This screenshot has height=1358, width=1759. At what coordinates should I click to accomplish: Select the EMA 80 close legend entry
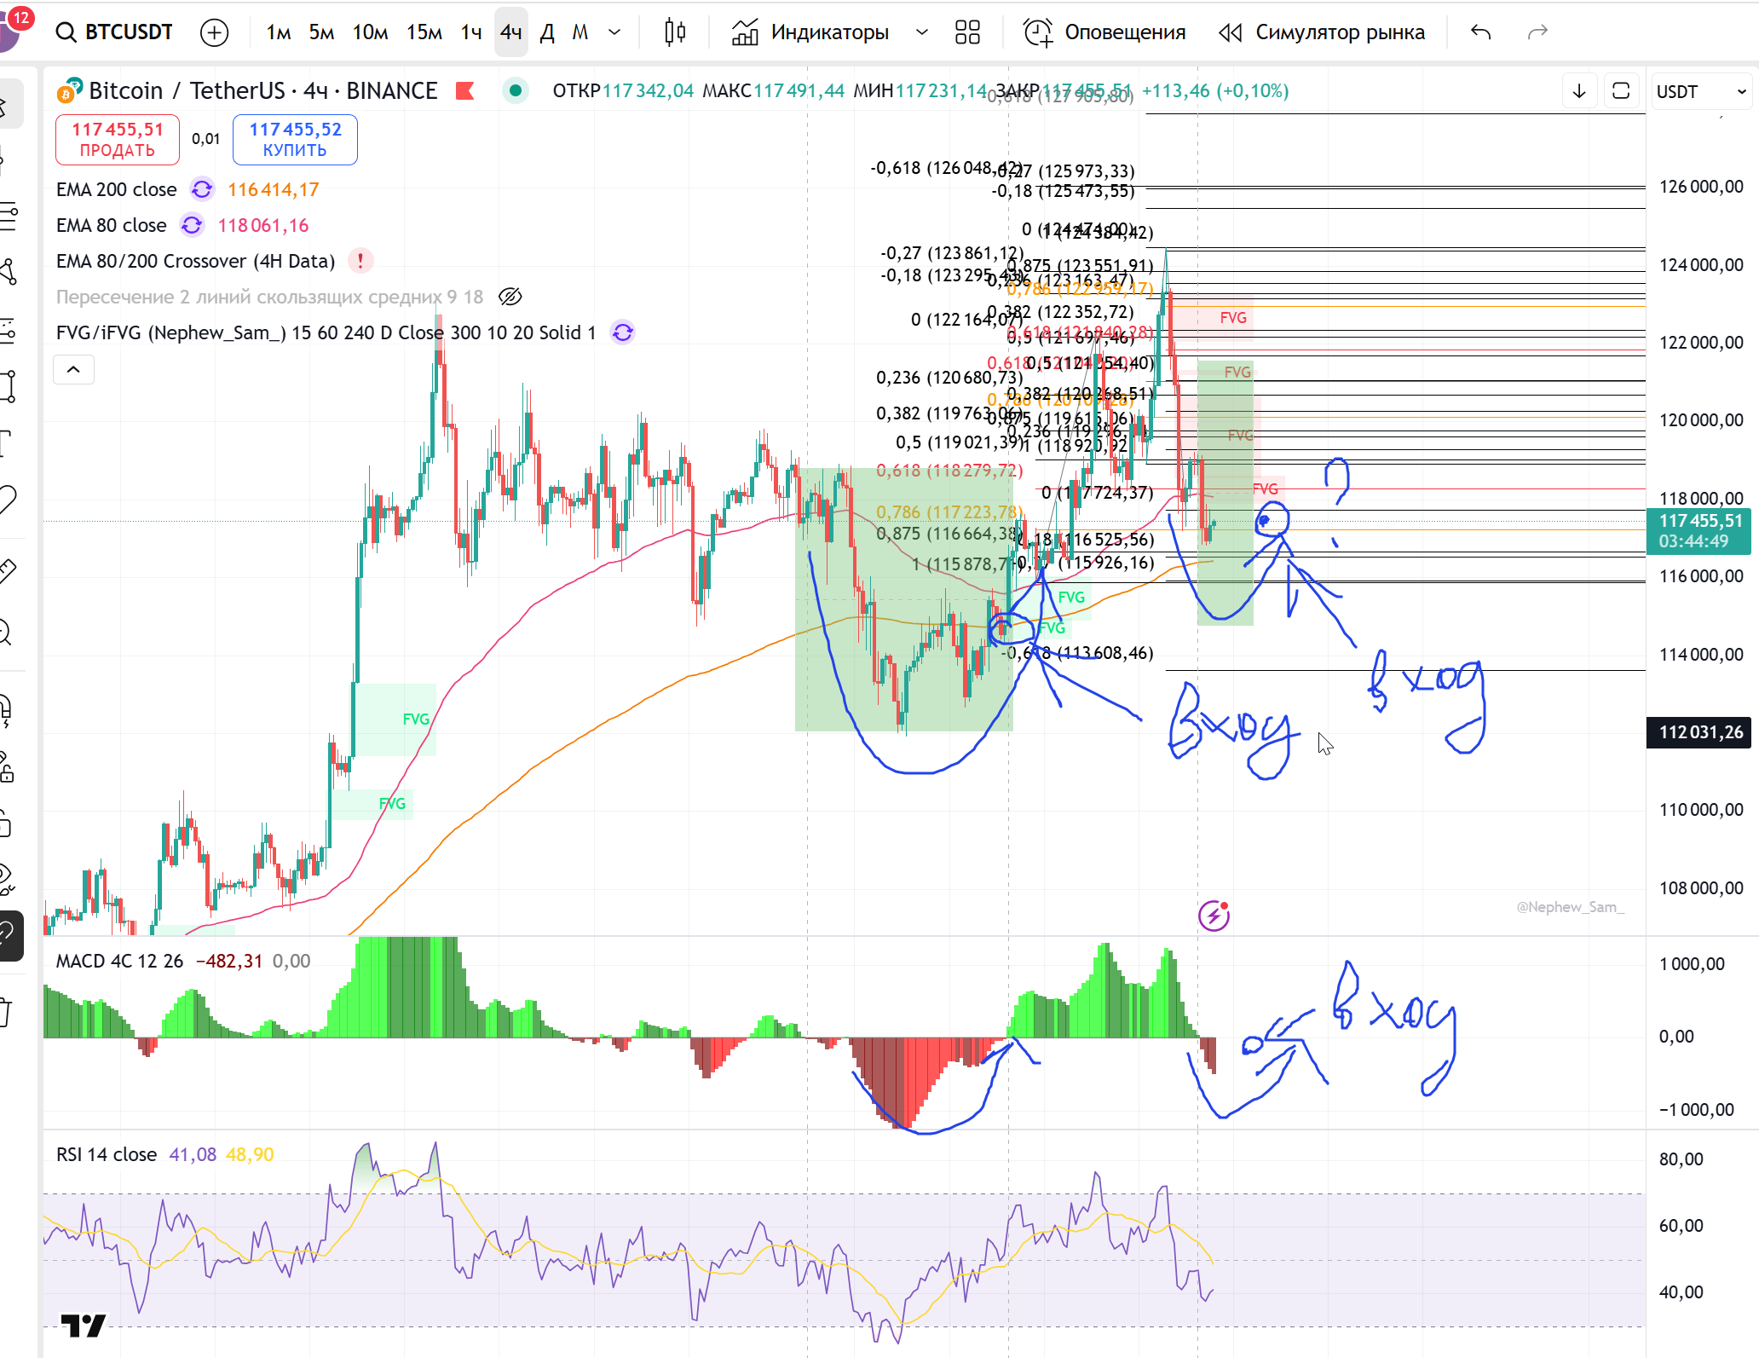click(x=112, y=225)
